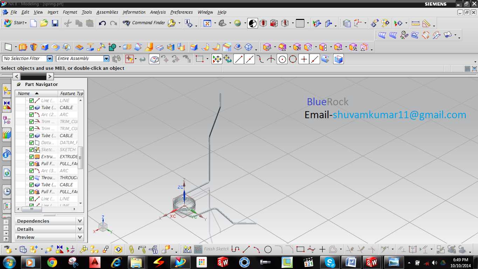Uncheck the Through curves feature checkbox

[x=32, y=178]
